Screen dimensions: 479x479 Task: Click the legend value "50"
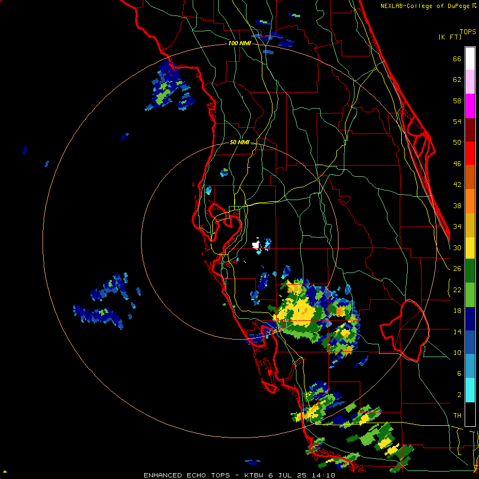(457, 142)
